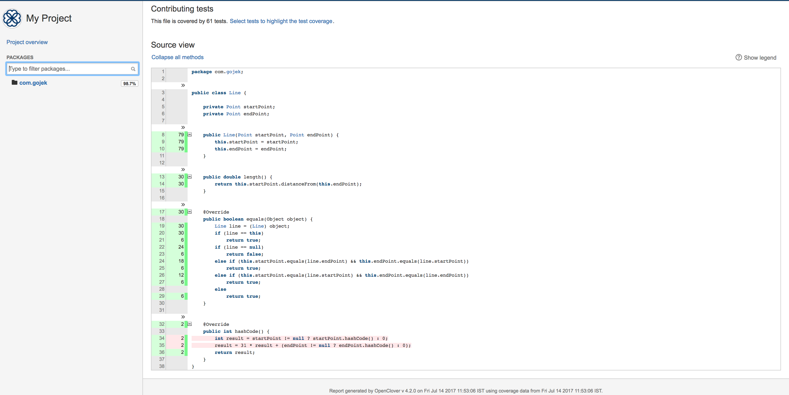Click the hit count 18 on line 24
789x395 pixels.
point(181,261)
